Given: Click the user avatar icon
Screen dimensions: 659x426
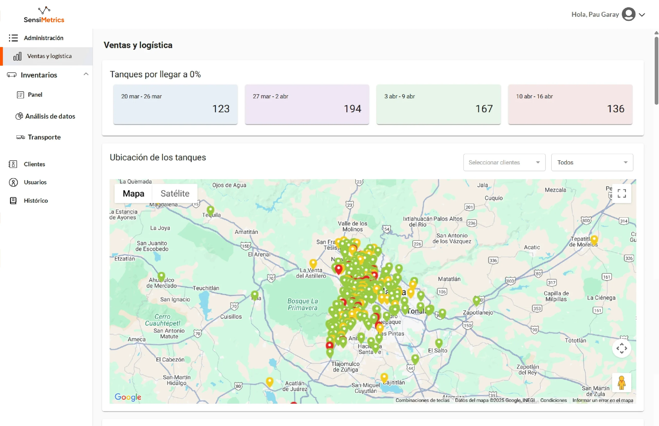Looking at the screenshot, I should click(x=628, y=14).
